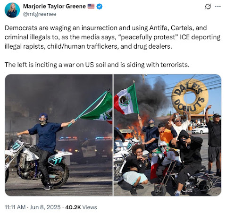Viewport: 226px width, 214px height.
Task: Click the Marjorie Taylor Greene display name
Action: click(54, 6)
